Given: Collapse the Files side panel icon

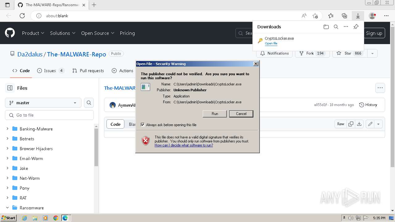Looking at the screenshot, I should click(x=10, y=88).
